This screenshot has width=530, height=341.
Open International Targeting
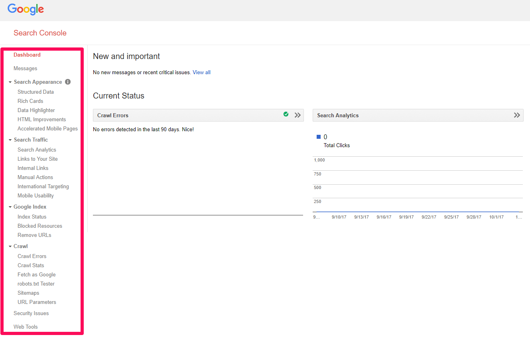43,186
